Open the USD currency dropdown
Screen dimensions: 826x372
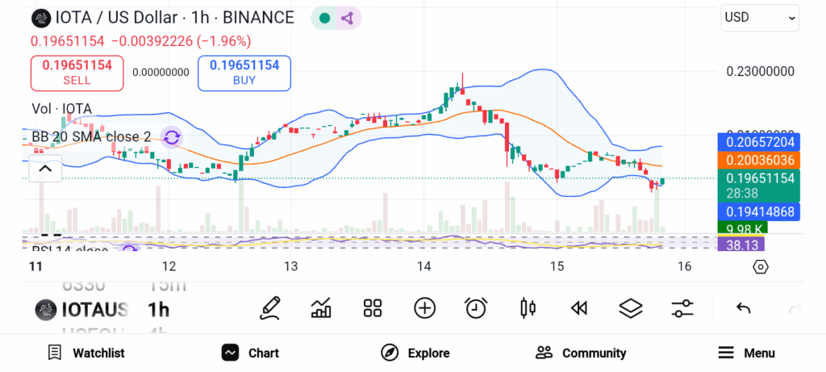759,17
